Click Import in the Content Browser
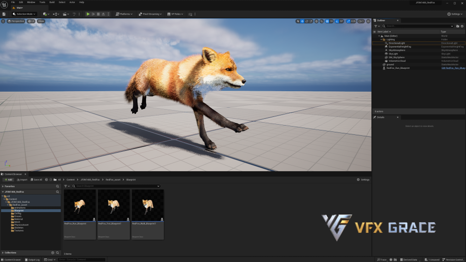The width and height of the screenshot is (466, 262). pos(22,180)
